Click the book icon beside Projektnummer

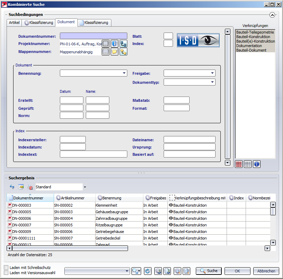115,44
